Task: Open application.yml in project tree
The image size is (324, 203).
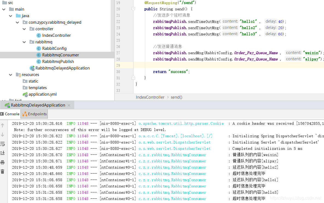Action: coord(43,94)
